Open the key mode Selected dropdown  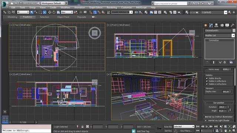184,126
